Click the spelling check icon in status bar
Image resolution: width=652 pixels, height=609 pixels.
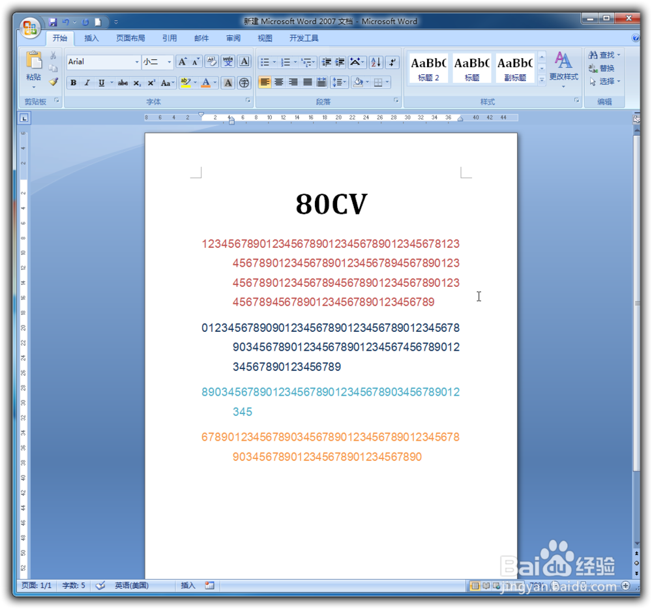[100, 586]
